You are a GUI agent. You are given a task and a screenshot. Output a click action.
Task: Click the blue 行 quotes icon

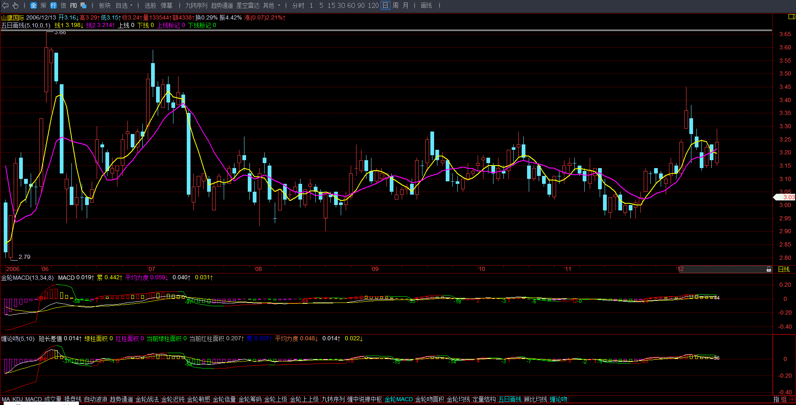(54, 5)
